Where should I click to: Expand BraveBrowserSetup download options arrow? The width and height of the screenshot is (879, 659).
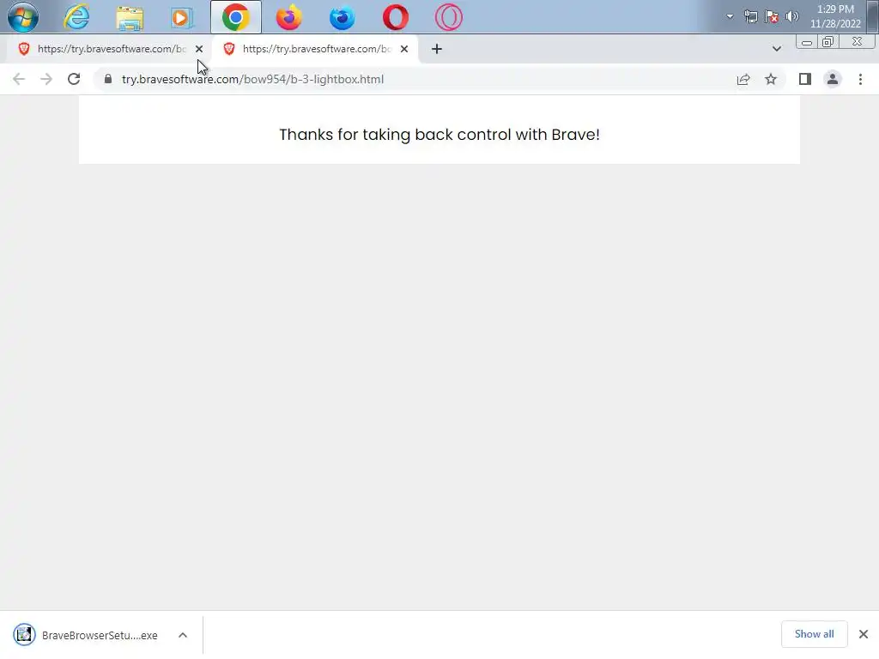pyautogui.click(x=183, y=635)
